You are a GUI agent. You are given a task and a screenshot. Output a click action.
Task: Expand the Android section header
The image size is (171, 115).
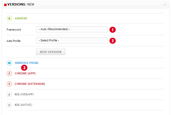pos(21,18)
